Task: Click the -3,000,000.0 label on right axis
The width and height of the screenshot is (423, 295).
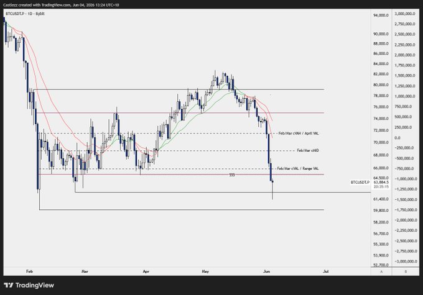Action: click(x=406, y=261)
